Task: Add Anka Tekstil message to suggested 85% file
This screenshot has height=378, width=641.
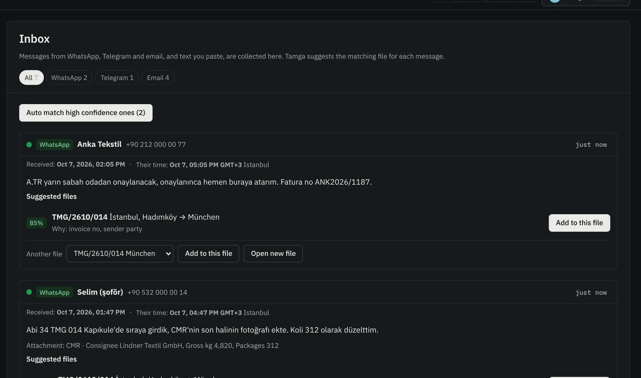Action: (x=579, y=223)
